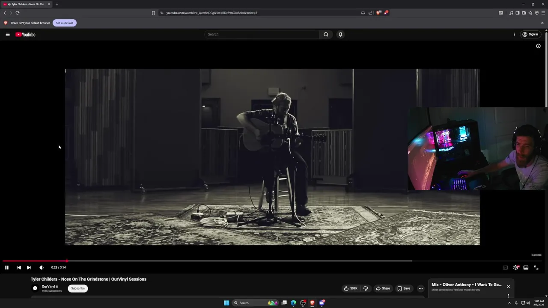Click the system tray volume icon
The width and height of the screenshot is (548, 308).
[x=528, y=303]
